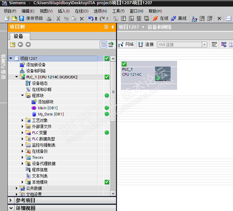
Task: Click the Stop CPU icon
Action: click(210, 19)
